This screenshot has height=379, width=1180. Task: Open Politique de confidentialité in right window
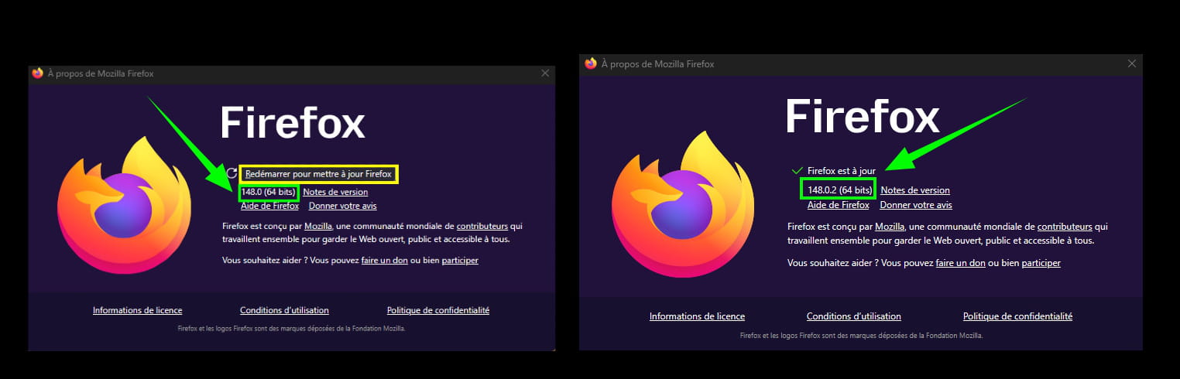(1017, 316)
